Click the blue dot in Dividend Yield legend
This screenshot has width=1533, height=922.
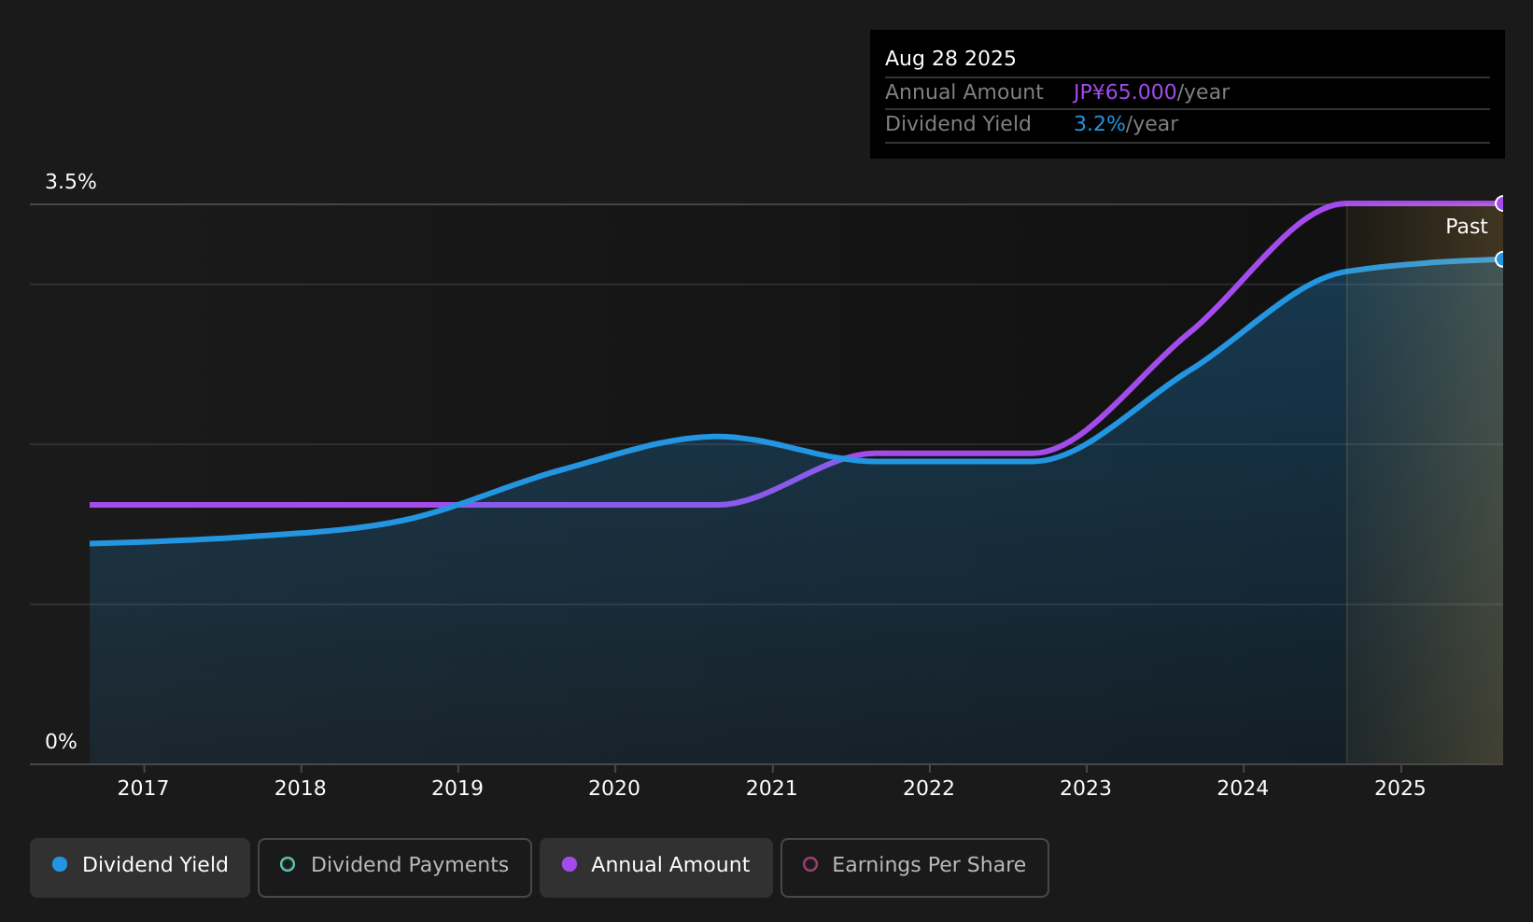tap(60, 864)
